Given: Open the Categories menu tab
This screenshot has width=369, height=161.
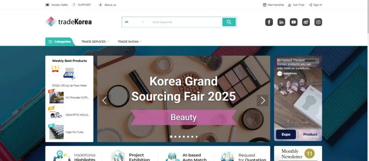Looking at the screenshot, I should pyautogui.click(x=60, y=42).
